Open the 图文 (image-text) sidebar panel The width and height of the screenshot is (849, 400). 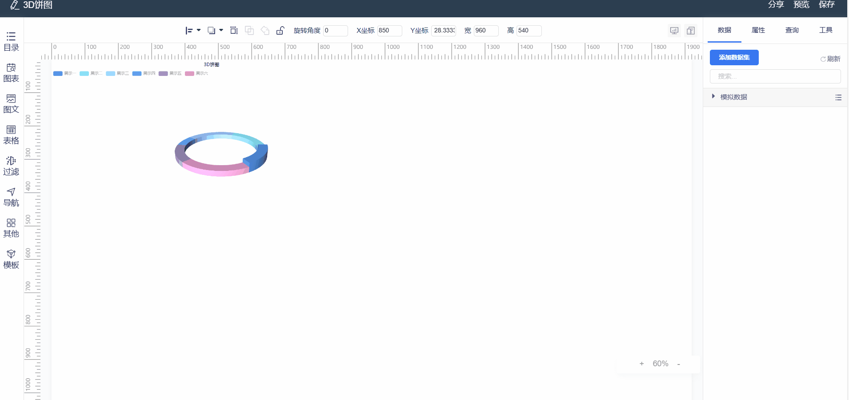click(11, 104)
